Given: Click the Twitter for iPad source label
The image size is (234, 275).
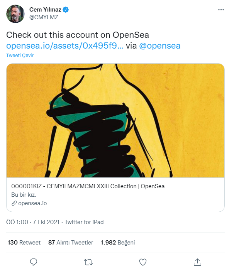Looking at the screenshot, I should pos(84,222).
